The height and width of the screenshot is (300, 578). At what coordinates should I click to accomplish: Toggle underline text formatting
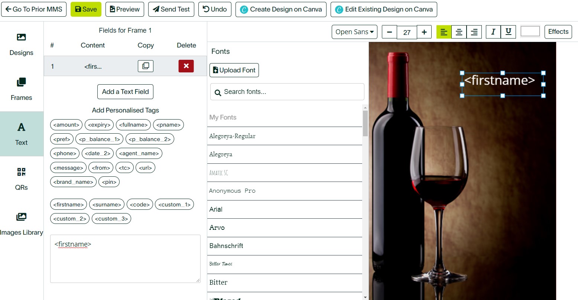509,32
